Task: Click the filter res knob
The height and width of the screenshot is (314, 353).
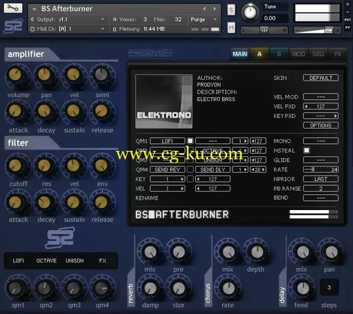Action: point(44,165)
